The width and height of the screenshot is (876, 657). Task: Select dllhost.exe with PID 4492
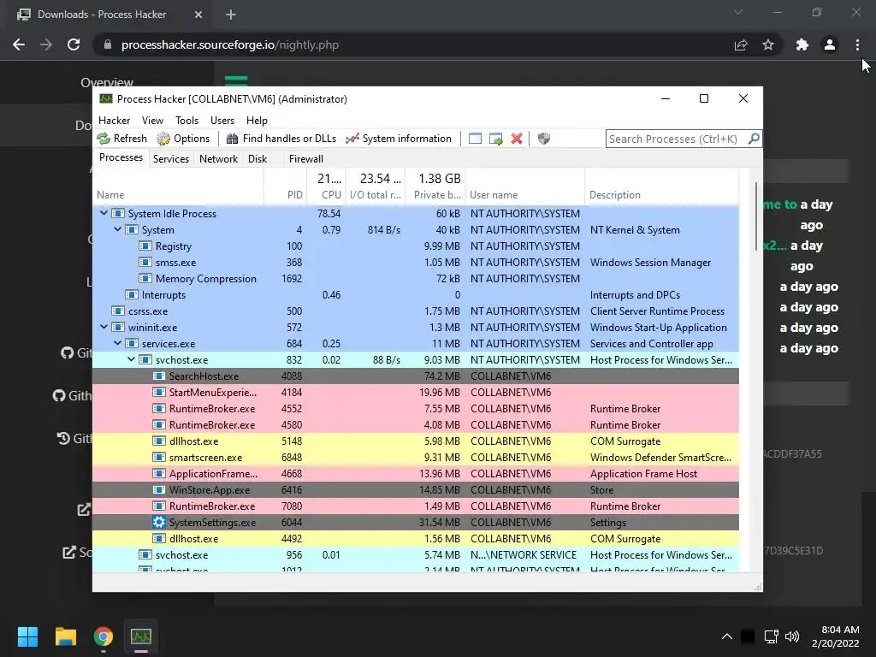(416, 539)
